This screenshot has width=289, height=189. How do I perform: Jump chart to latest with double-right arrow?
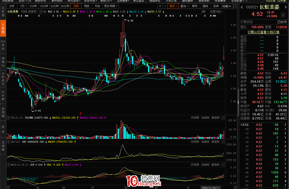235,187
